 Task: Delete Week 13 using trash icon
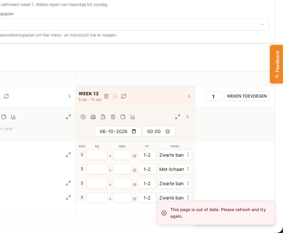click(x=106, y=96)
